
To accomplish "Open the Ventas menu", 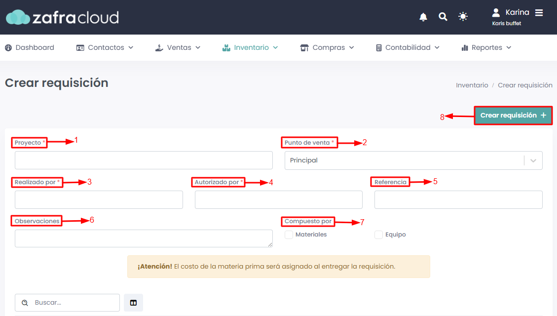I will (x=178, y=47).
